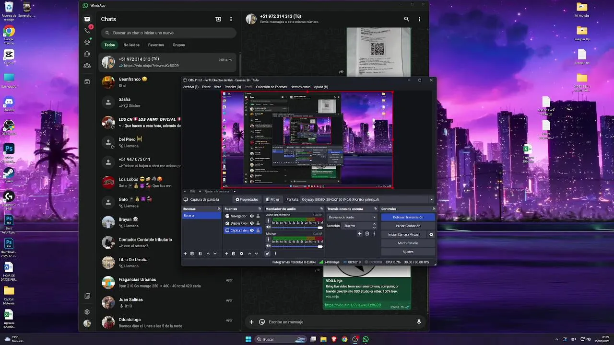
Task: Delete the selected scene in OBS
Action: [192, 253]
